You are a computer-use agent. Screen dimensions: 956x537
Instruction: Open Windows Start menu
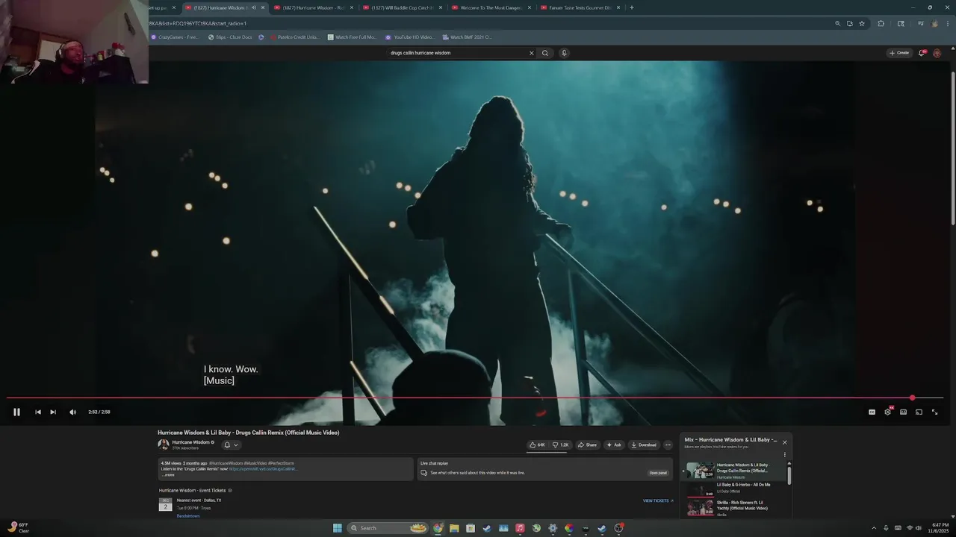(x=338, y=528)
